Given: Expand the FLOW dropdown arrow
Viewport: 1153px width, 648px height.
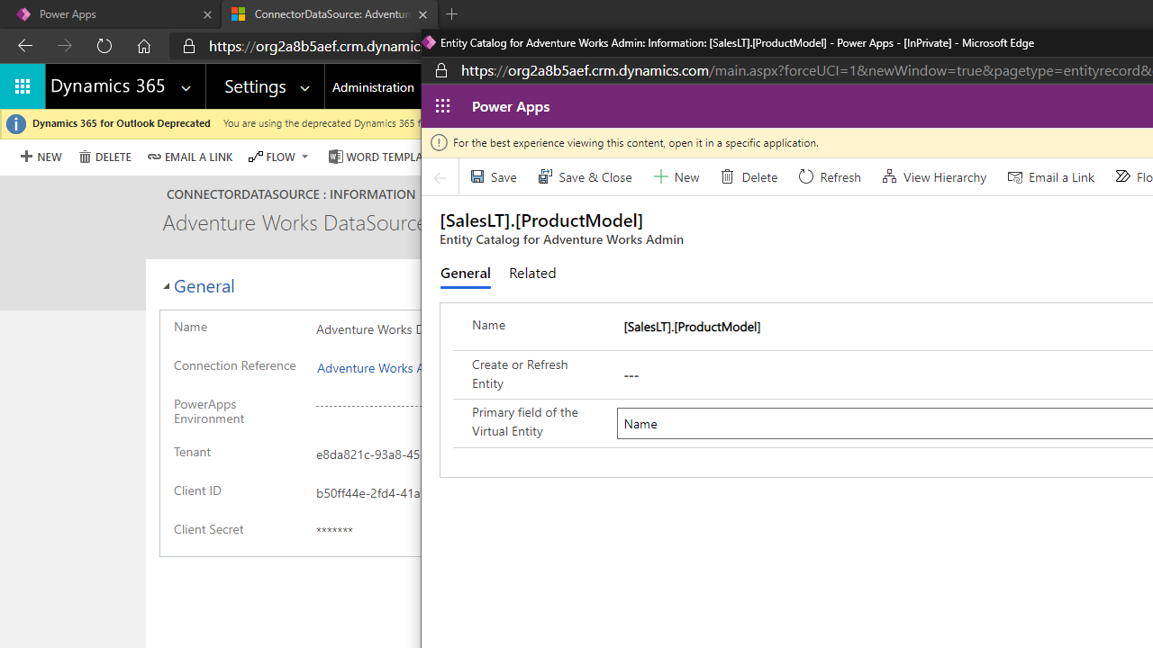Looking at the screenshot, I should pyautogui.click(x=304, y=157).
